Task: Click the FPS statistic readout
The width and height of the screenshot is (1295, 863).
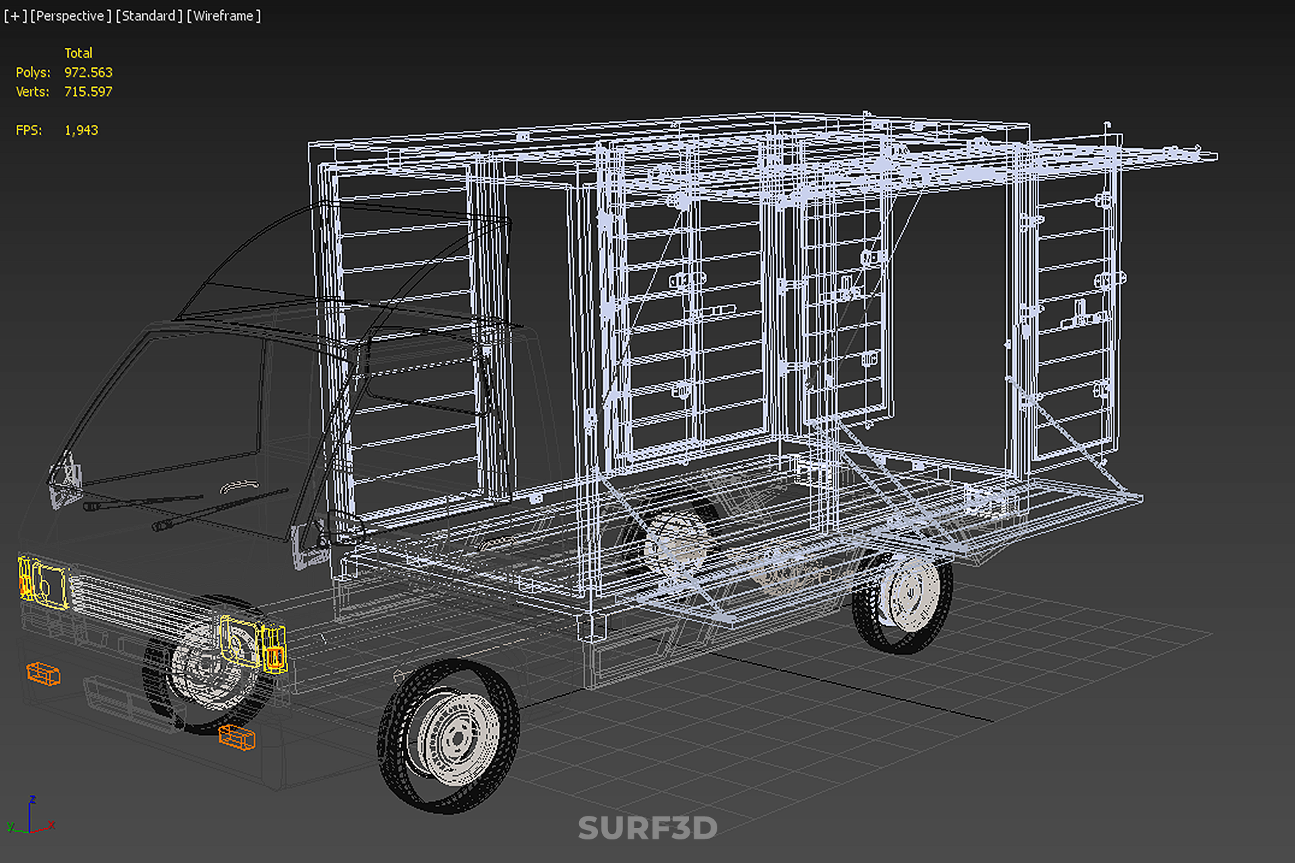Action: (x=81, y=130)
